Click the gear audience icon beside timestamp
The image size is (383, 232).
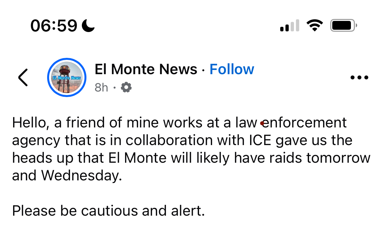point(126,87)
